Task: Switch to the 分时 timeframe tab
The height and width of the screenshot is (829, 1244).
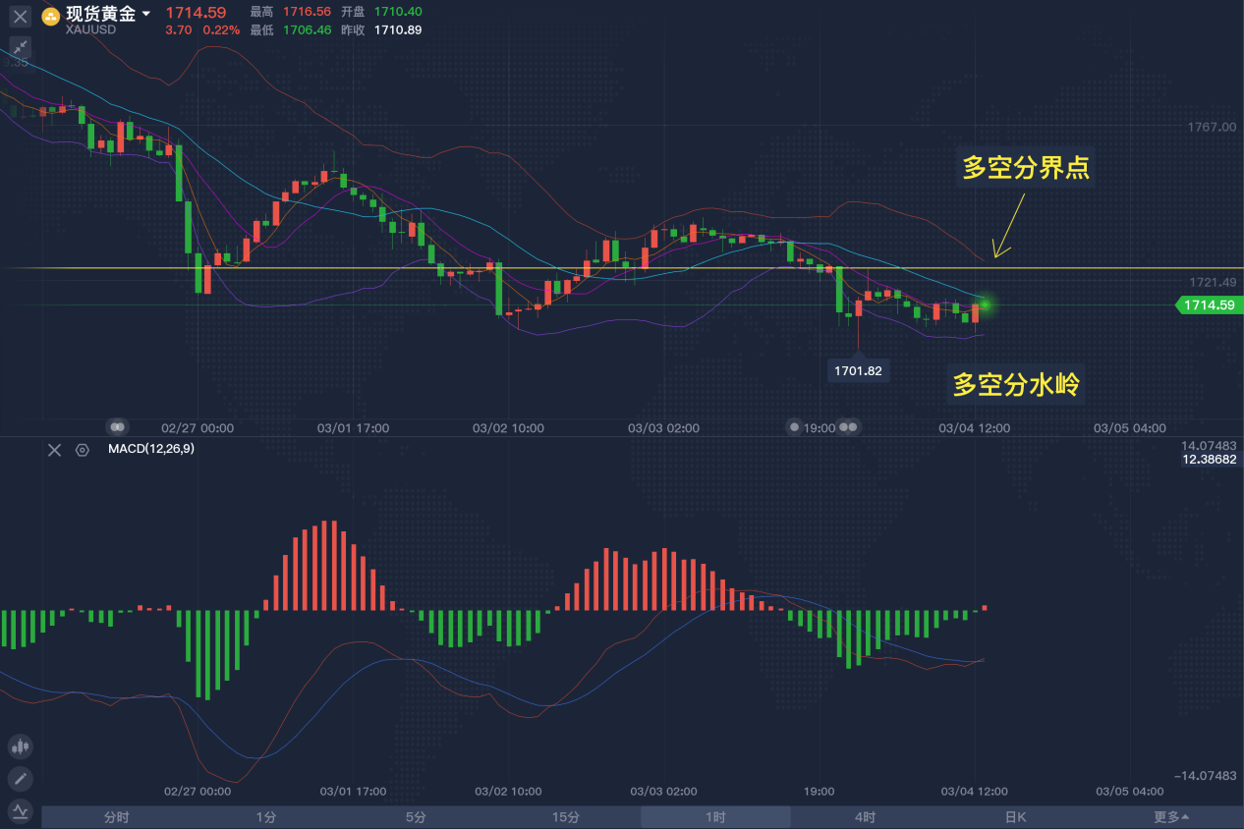Action: (x=116, y=817)
